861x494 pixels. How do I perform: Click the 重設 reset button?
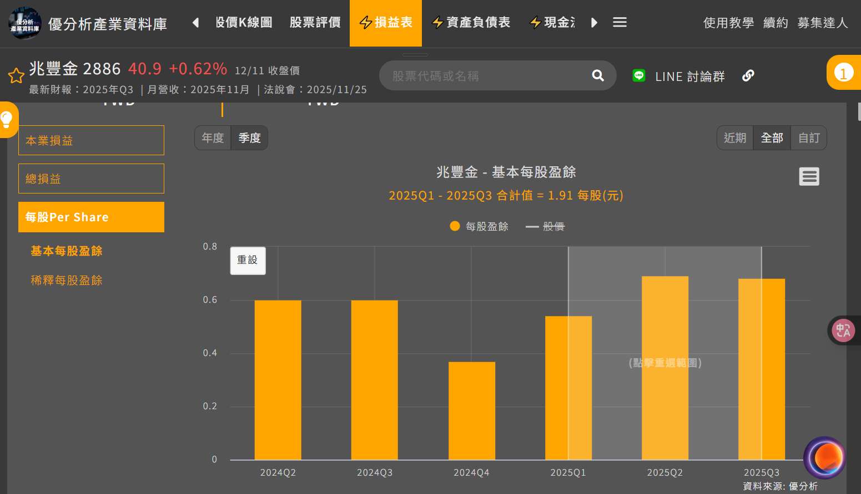tap(248, 260)
